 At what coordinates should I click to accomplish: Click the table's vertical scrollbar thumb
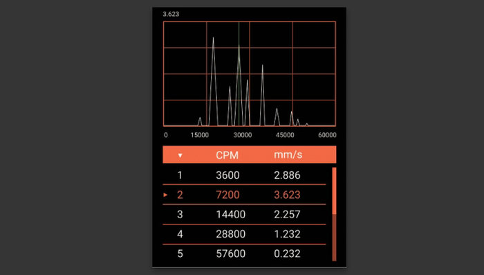334,190
